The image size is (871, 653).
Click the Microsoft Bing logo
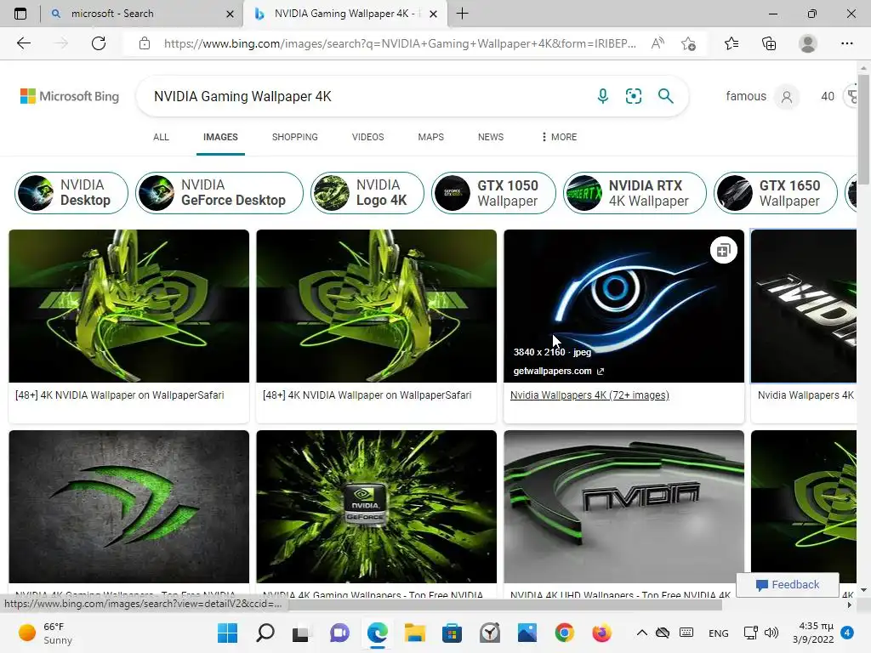(70, 96)
